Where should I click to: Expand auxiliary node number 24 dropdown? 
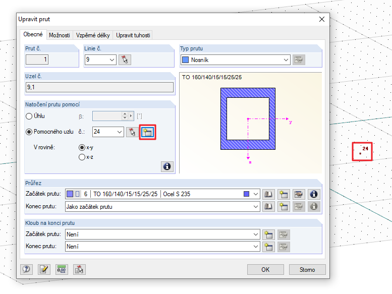(120, 132)
